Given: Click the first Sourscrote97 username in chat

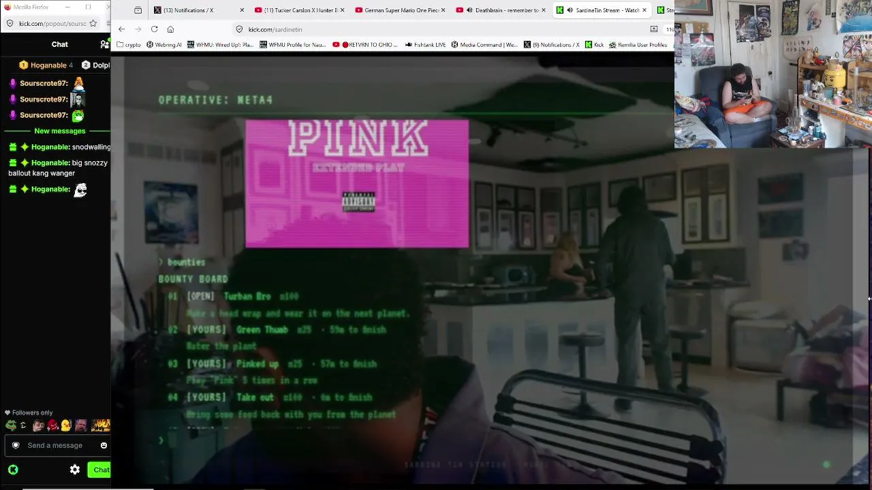Looking at the screenshot, I should click(x=44, y=83).
